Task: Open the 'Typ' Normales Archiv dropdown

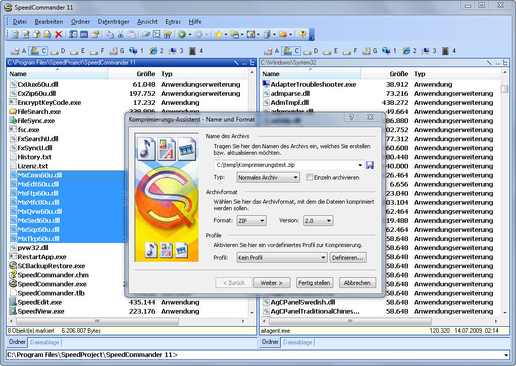Action: [x=268, y=177]
